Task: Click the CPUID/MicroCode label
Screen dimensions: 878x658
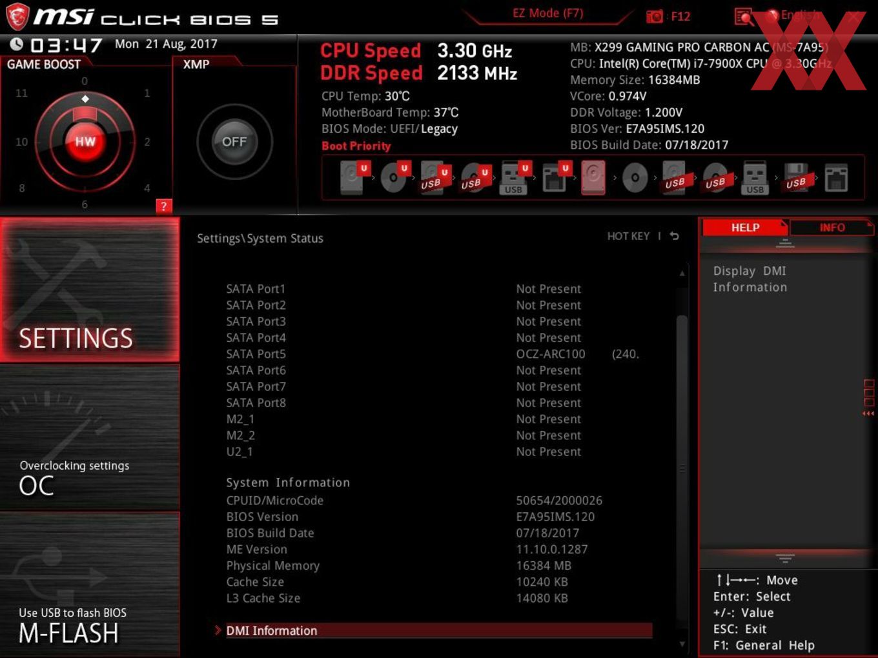Action: tap(274, 501)
